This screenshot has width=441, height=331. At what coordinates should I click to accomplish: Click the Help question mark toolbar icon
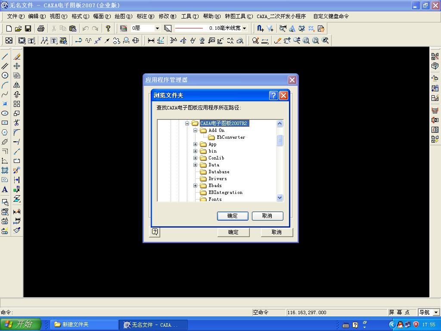click(x=108, y=28)
